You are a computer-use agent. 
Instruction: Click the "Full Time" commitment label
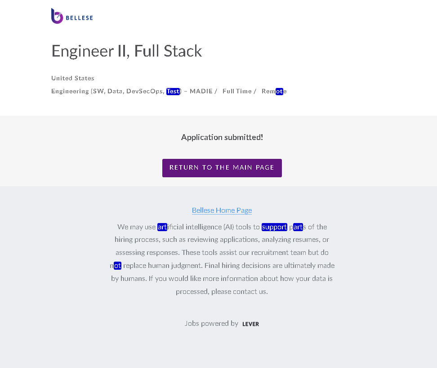[x=237, y=92]
